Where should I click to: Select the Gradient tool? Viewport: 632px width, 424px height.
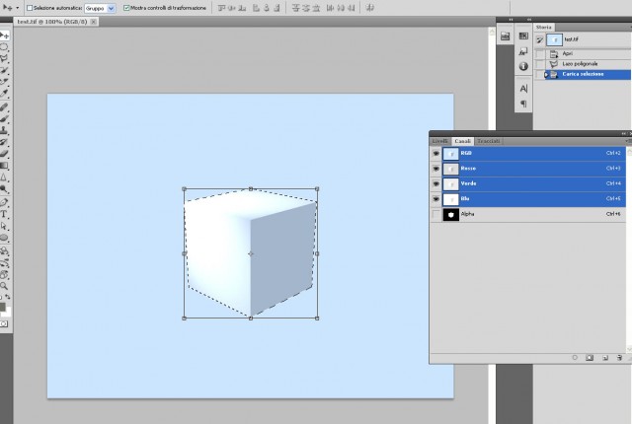click(4, 166)
